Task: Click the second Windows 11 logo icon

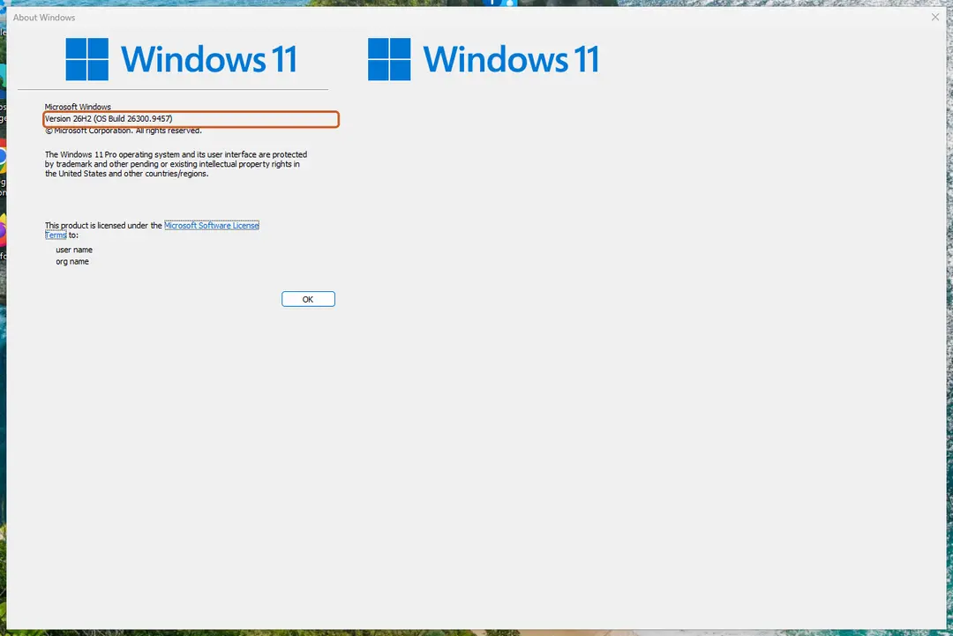Action: click(x=389, y=59)
